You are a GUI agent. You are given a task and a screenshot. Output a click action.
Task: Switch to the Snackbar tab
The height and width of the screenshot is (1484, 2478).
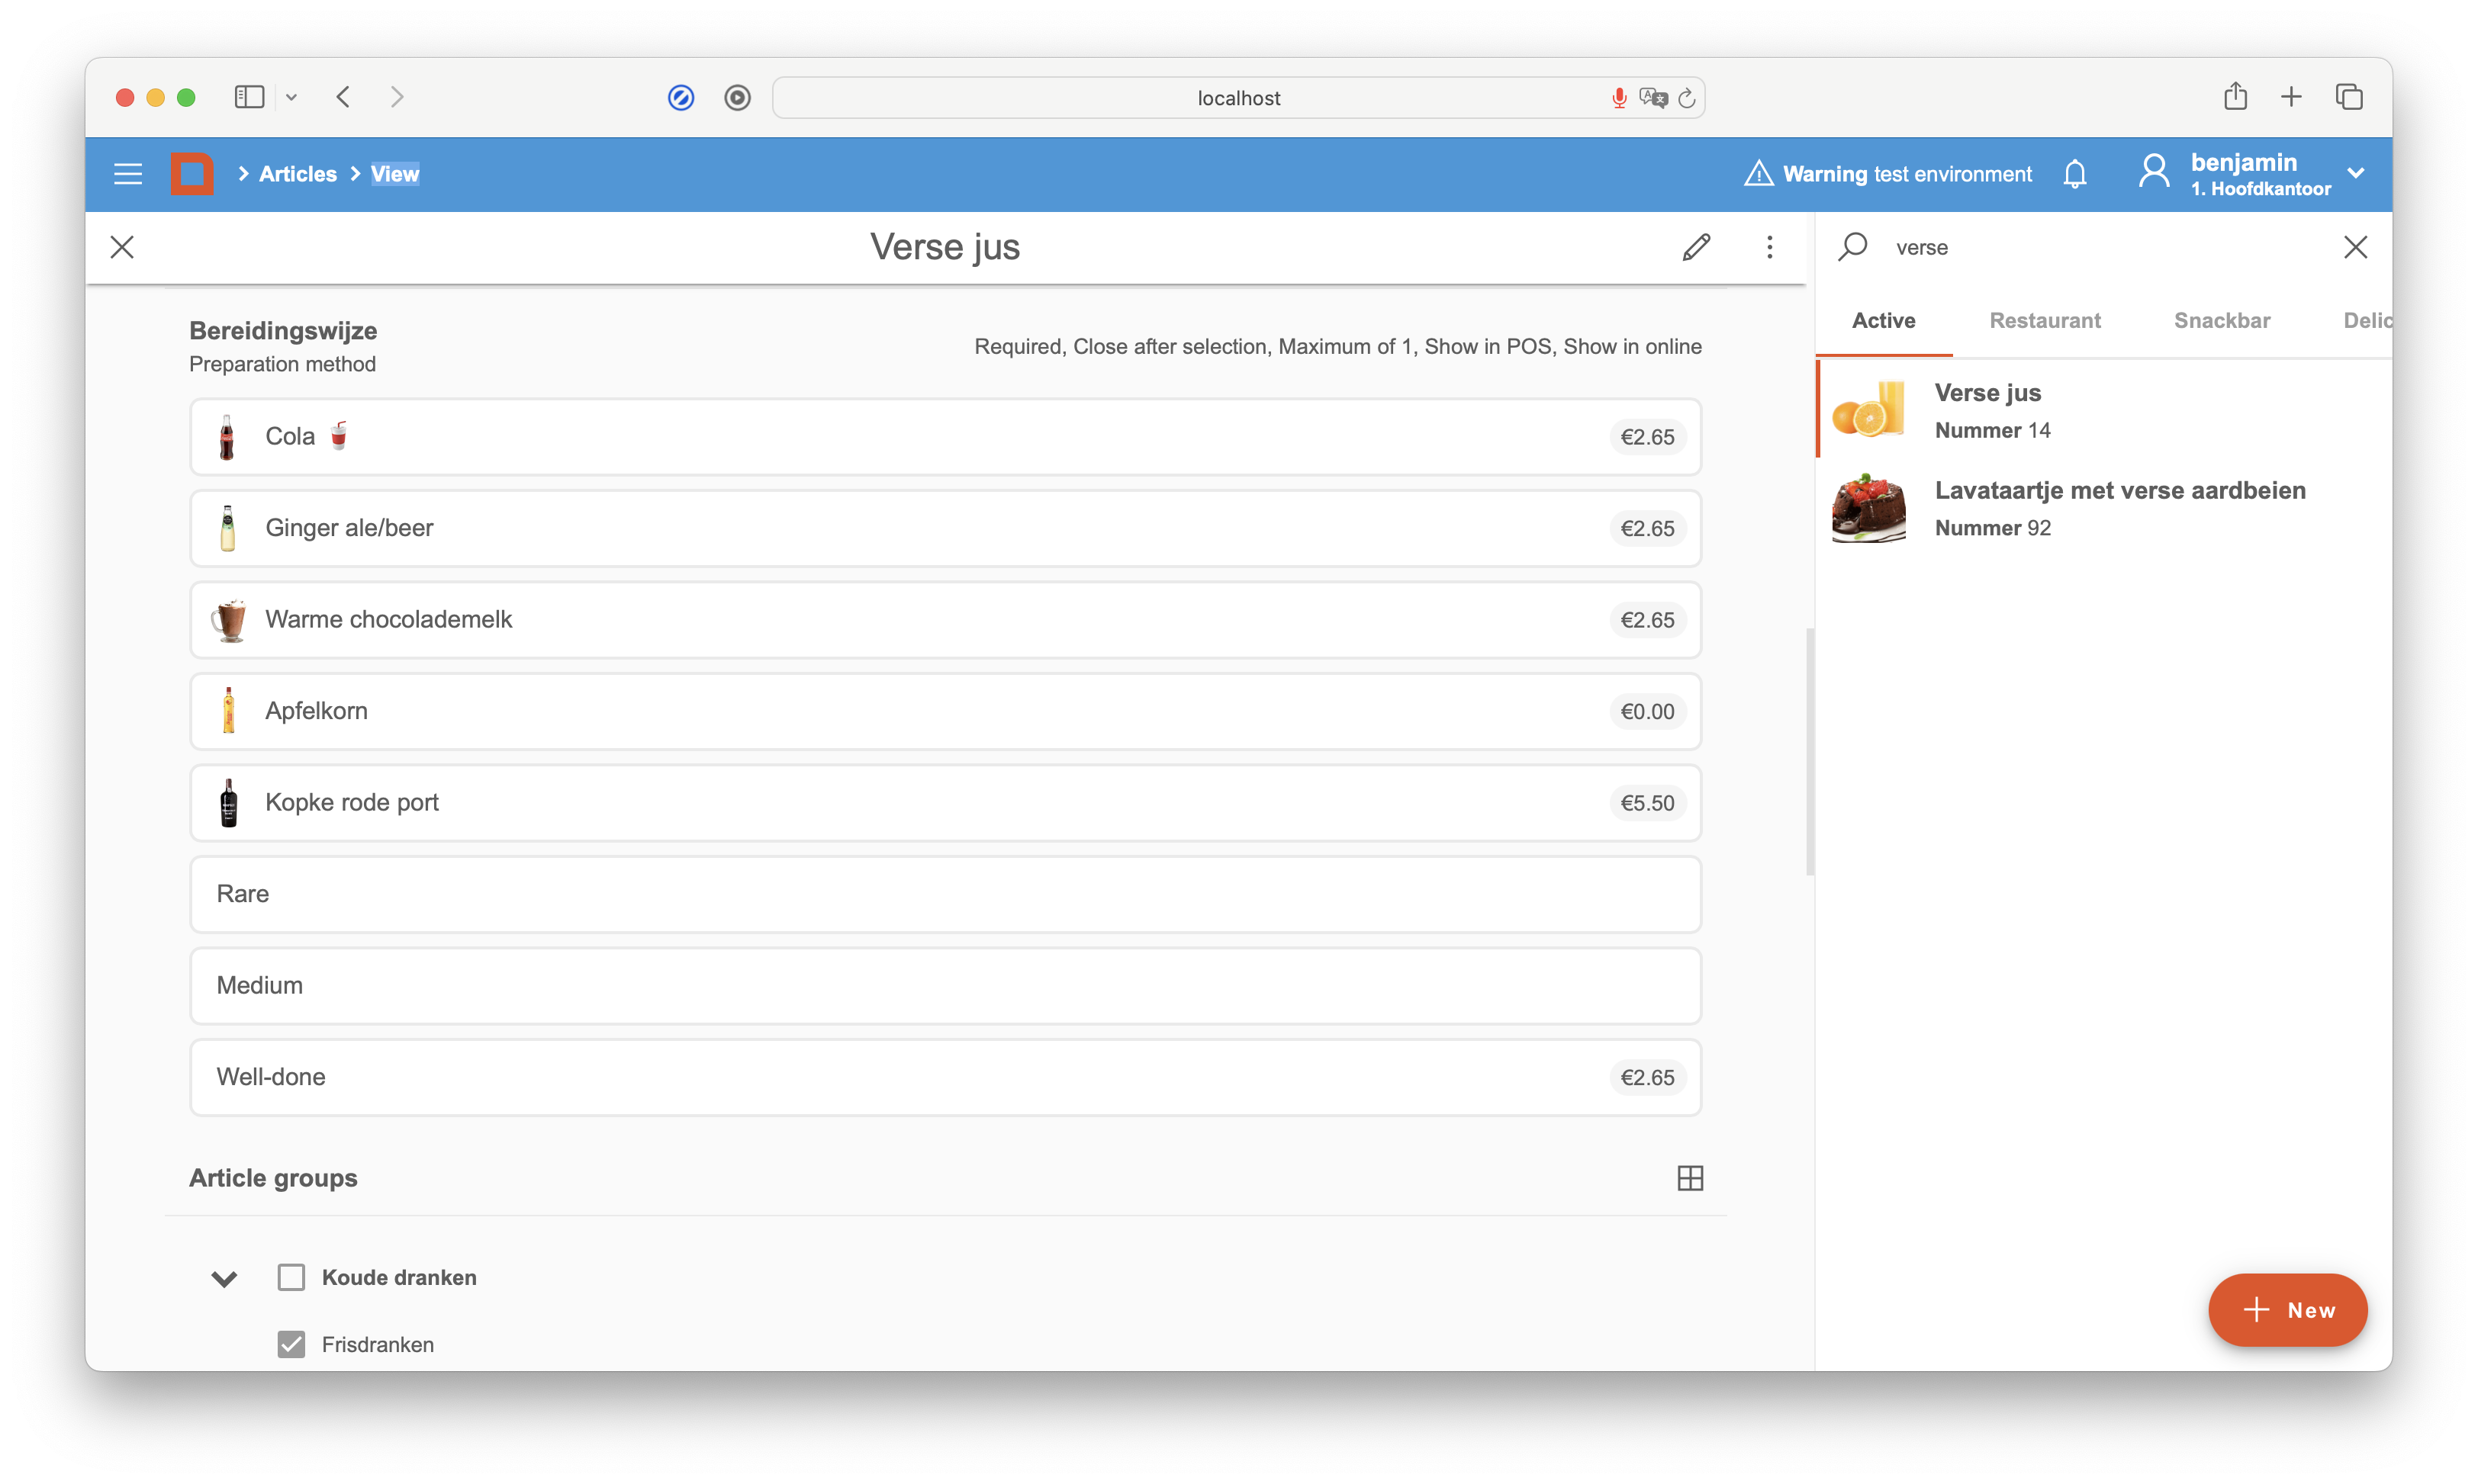tap(2221, 321)
